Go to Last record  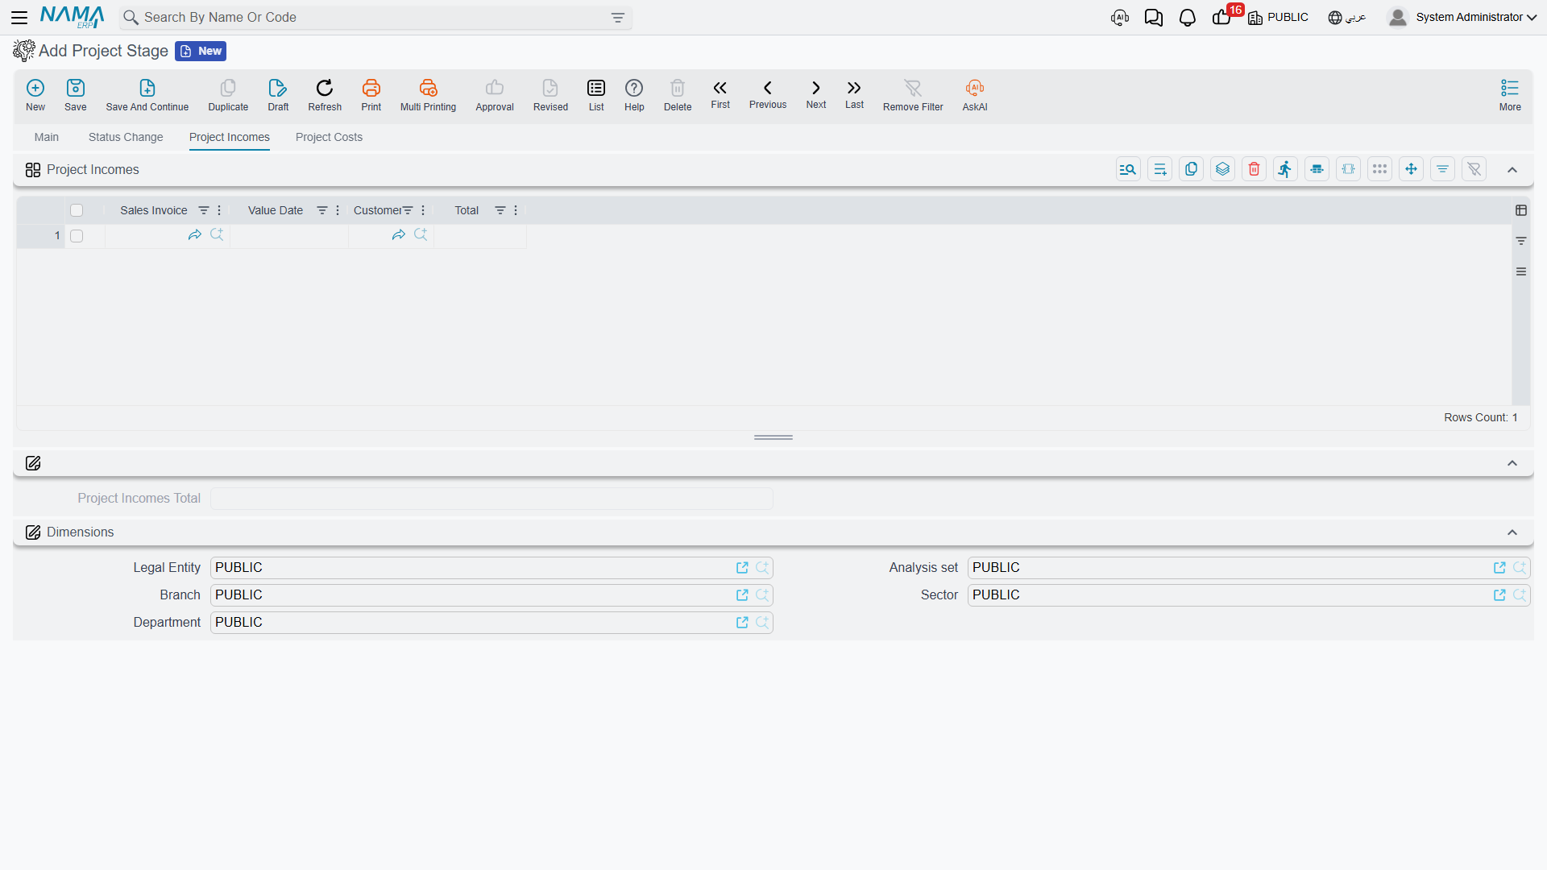[x=854, y=93]
